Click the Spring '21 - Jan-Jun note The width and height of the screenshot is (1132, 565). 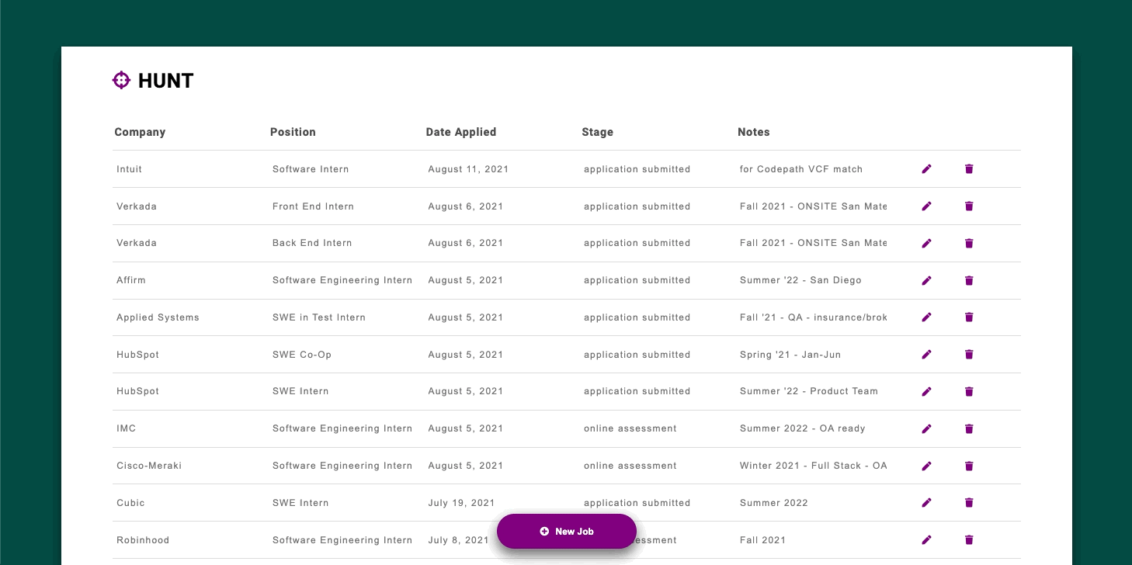[x=790, y=355]
